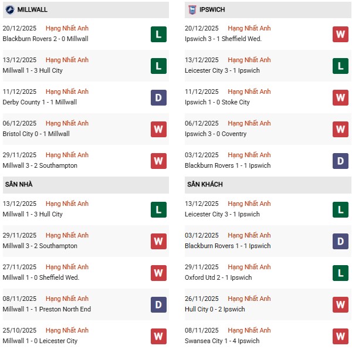Image resolution: width=352 pixels, height=349 pixels.
Task: Click win badge for Bristol City 0-1 Millwall
Action: [158, 130]
